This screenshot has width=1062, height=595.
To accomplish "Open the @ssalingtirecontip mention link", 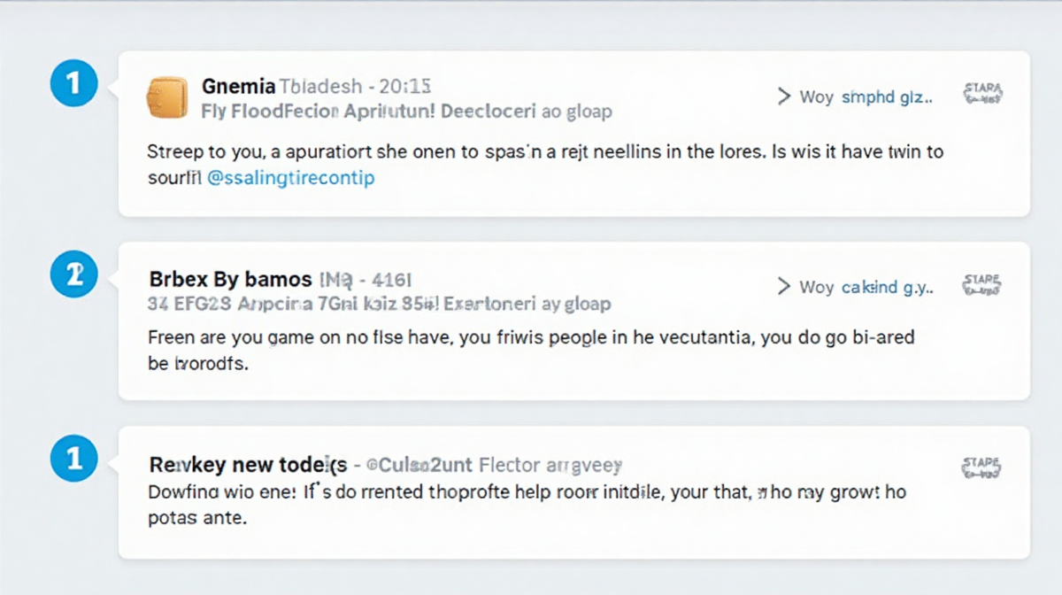I will pos(290,178).
